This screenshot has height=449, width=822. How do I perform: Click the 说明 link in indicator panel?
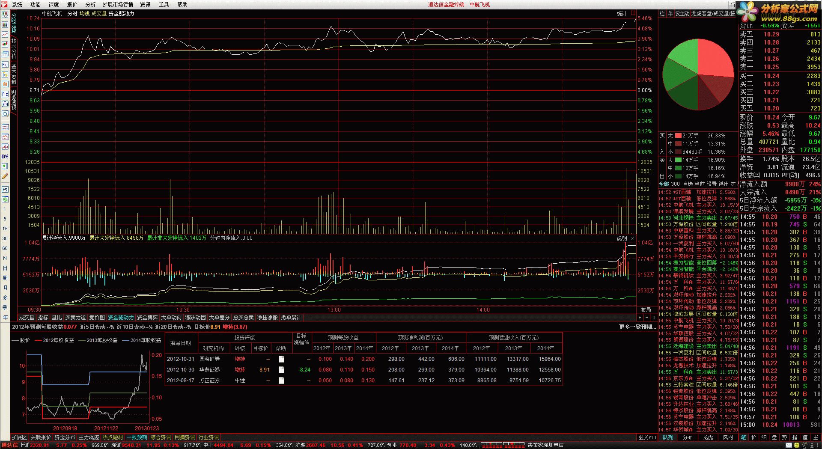click(x=622, y=238)
